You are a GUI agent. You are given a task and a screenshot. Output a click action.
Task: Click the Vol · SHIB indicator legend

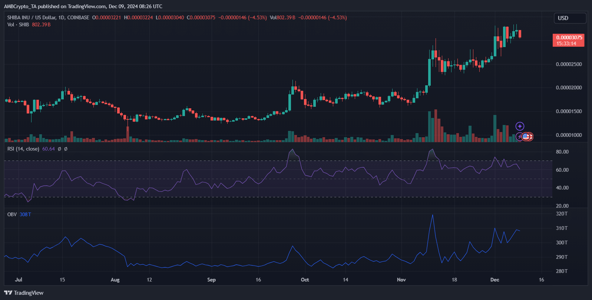click(x=18, y=24)
